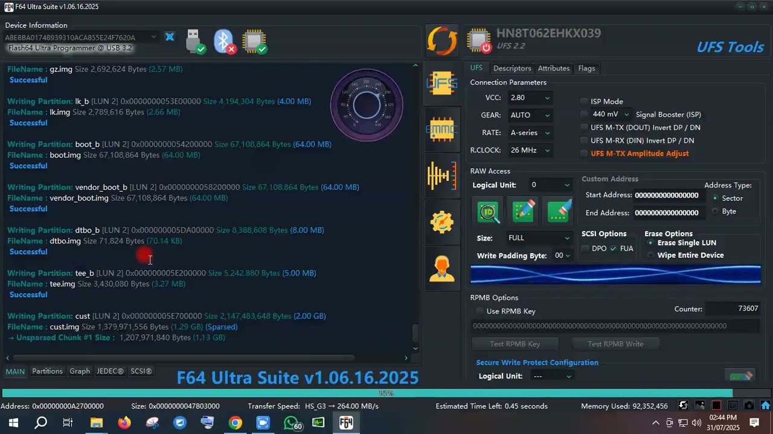Click the refresh/reconnect orange arrows icon
The height and width of the screenshot is (434, 773).
point(442,41)
